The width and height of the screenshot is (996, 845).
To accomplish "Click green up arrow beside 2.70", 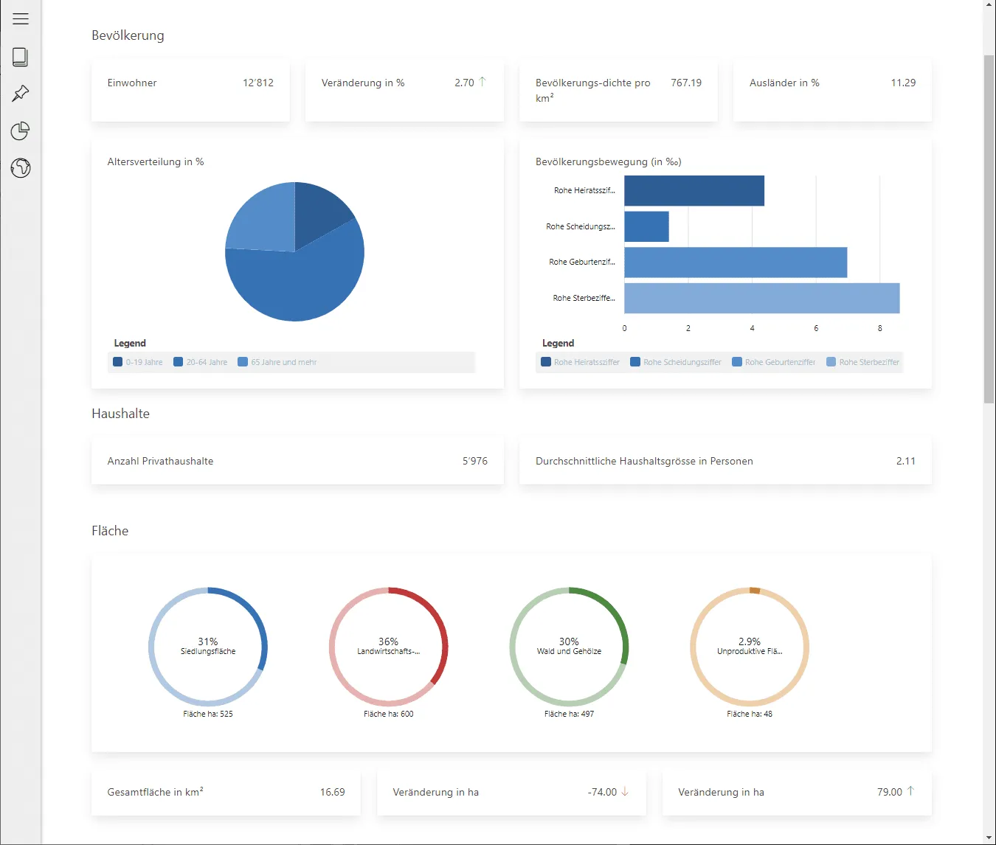I will coord(482,82).
